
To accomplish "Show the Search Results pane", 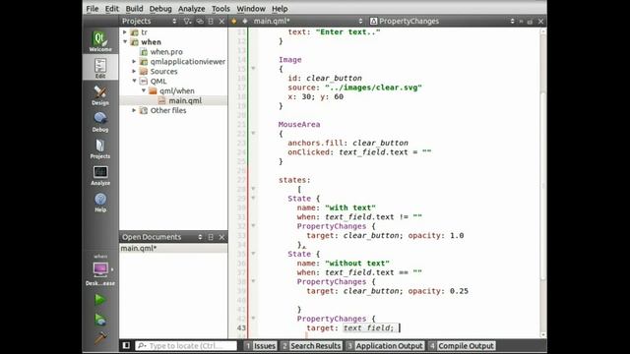I will [x=311, y=345].
